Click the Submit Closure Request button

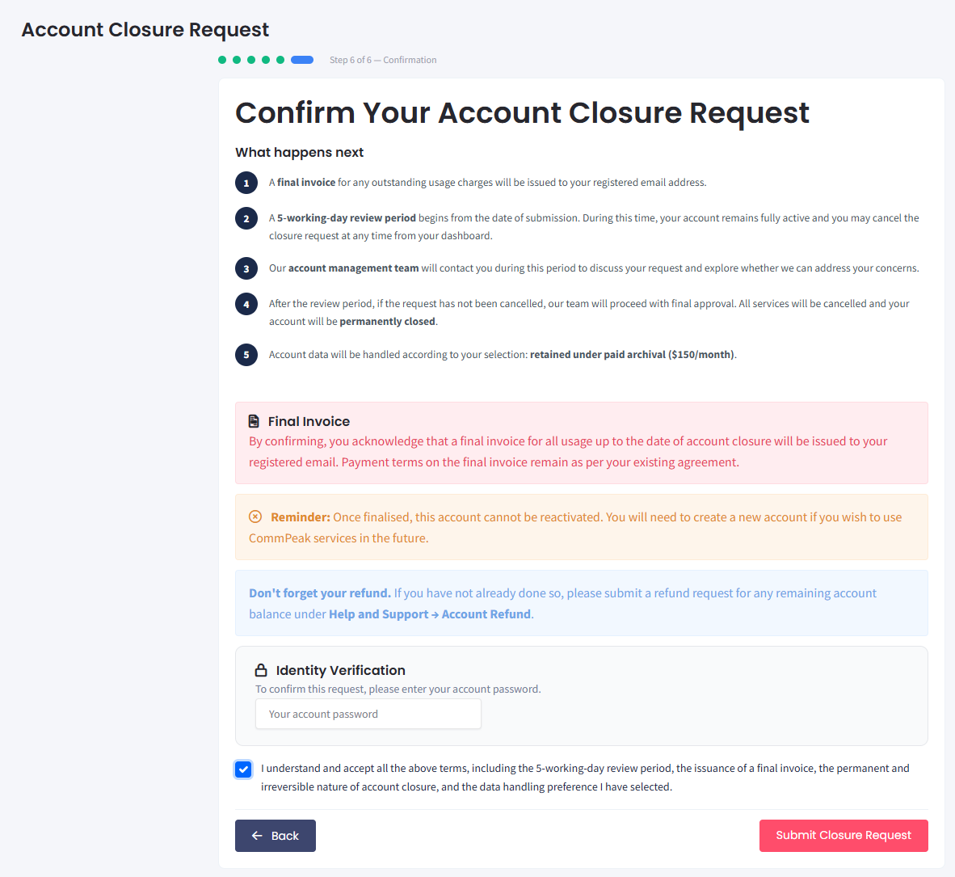[844, 836]
